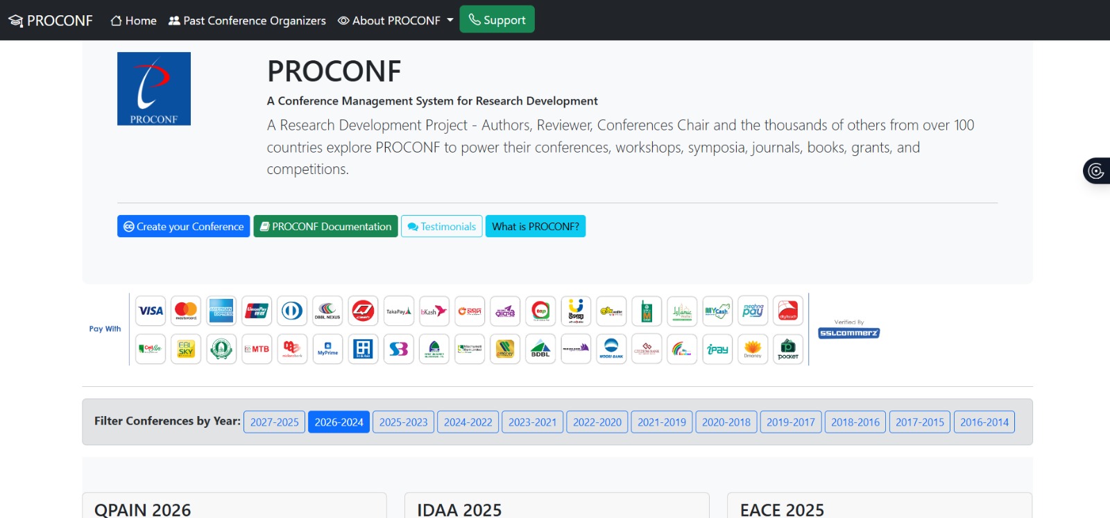Filter conferences by 2016-2014

tap(984, 422)
